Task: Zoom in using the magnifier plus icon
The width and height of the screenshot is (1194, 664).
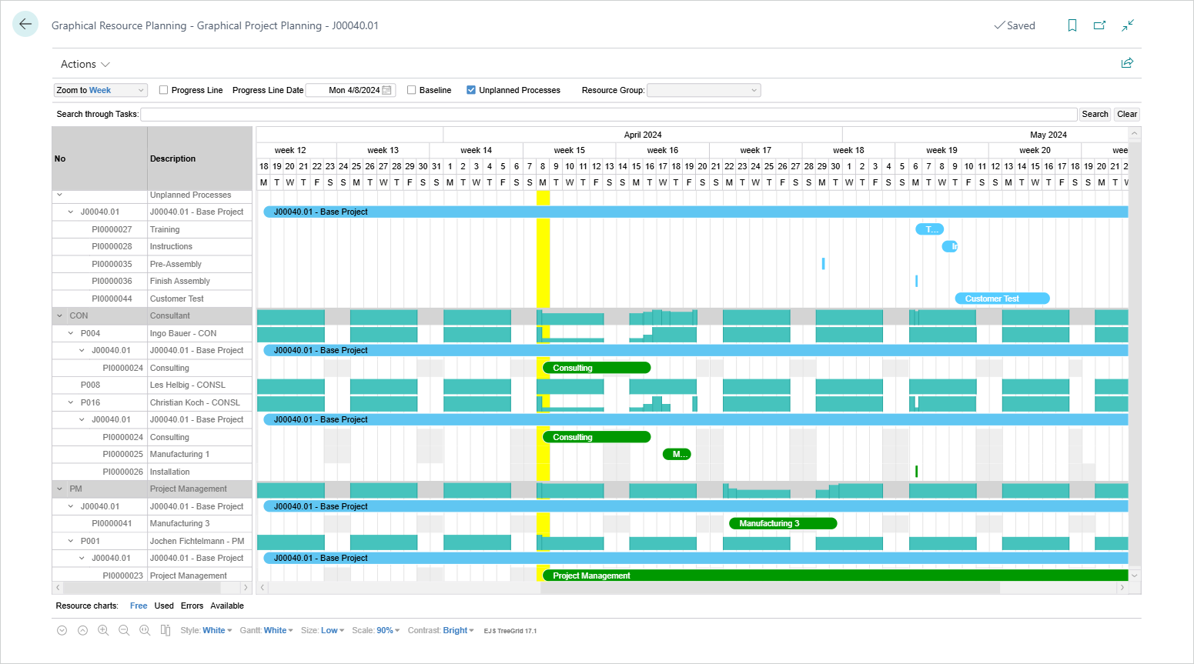Action: coord(103,629)
